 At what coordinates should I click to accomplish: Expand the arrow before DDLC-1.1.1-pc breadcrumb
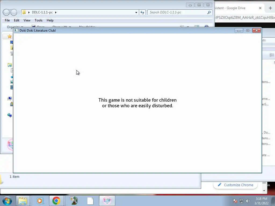point(29,12)
